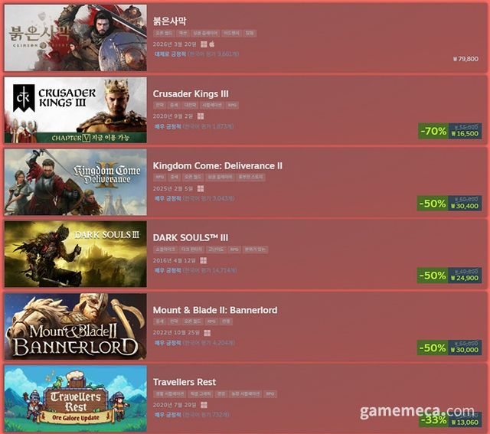
Task: Click Windows icon next to Bannerlord release date
Action: point(207,333)
